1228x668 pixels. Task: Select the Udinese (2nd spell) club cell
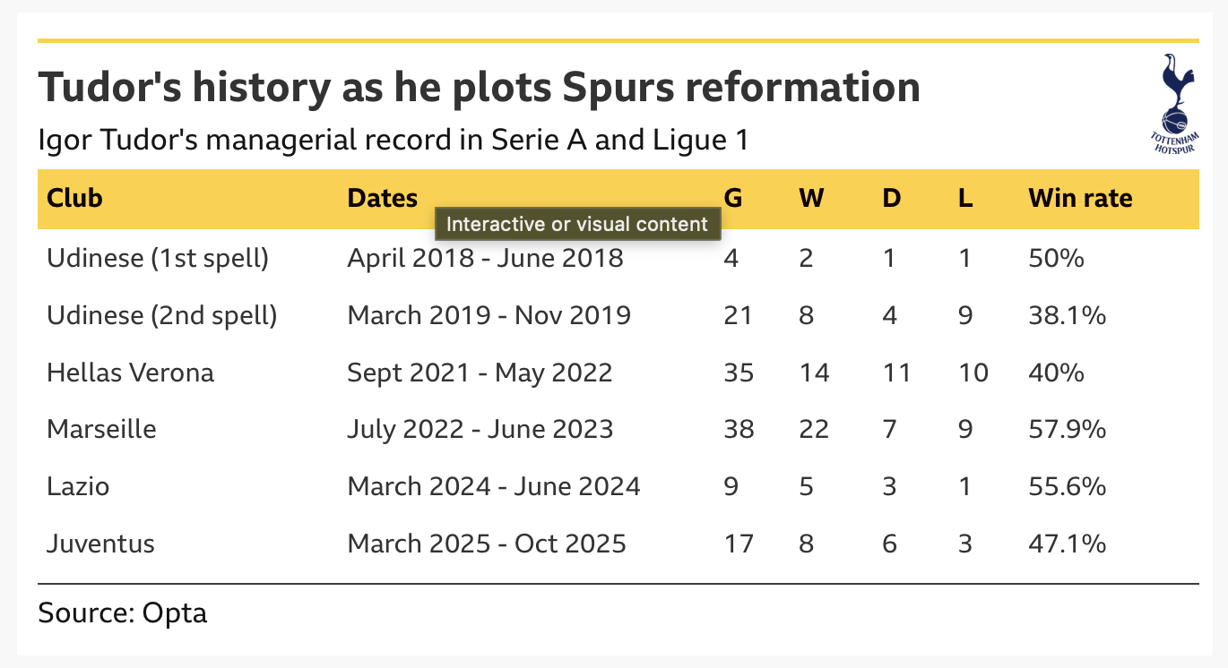[161, 315]
